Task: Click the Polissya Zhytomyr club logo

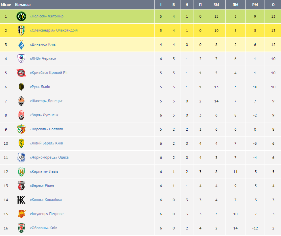Action: (x=21, y=16)
